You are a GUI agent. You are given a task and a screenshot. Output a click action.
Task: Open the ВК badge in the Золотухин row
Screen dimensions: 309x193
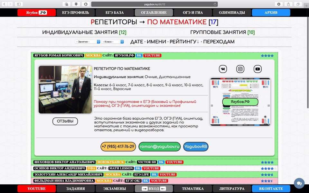tap(154, 174)
